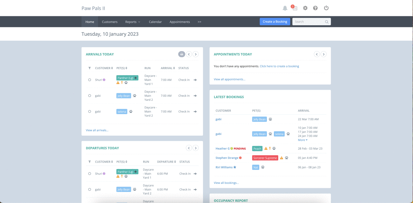Click warning triangle under Panther in arrivals

pyautogui.click(x=118, y=82)
